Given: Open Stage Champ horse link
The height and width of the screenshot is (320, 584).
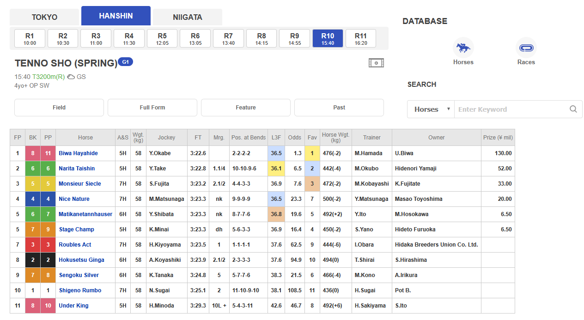Looking at the screenshot, I should coord(76,229).
